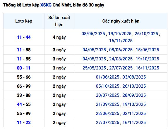Select the 'Số lần xuất hiện' column header

tap(59, 21)
